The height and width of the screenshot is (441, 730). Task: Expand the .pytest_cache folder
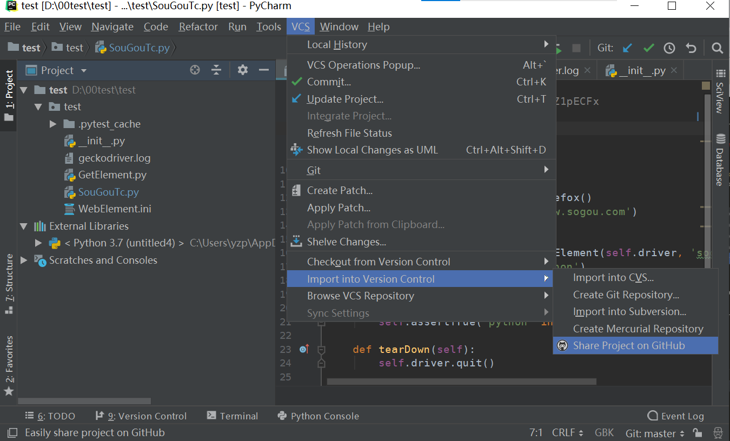coord(52,124)
